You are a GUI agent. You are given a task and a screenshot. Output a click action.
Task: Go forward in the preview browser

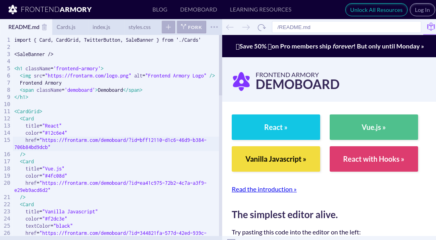pyautogui.click(x=246, y=27)
